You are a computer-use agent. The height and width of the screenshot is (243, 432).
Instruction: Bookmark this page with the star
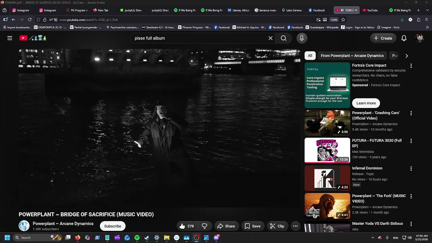[x=343, y=20]
